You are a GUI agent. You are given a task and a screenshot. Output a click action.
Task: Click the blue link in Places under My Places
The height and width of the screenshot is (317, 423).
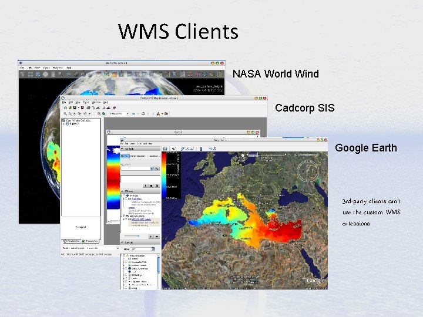(x=136, y=199)
